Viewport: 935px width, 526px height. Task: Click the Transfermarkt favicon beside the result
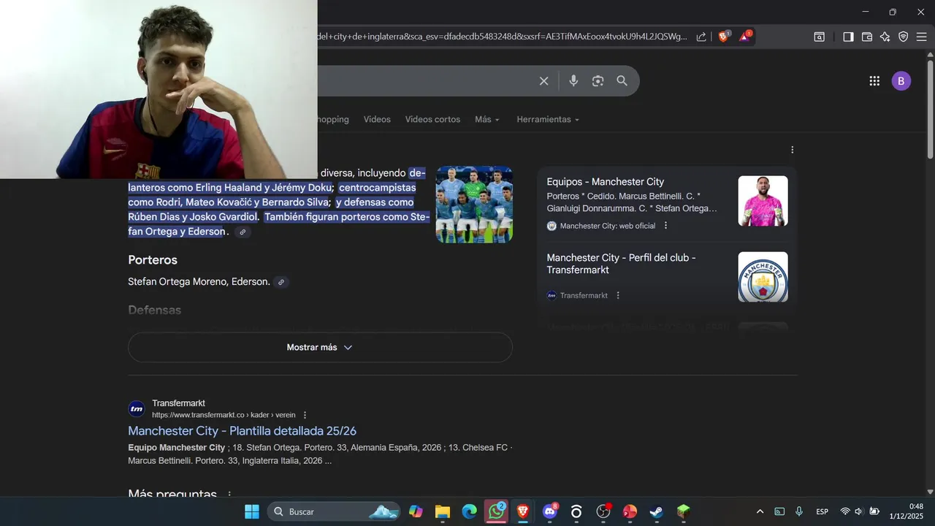(x=137, y=408)
